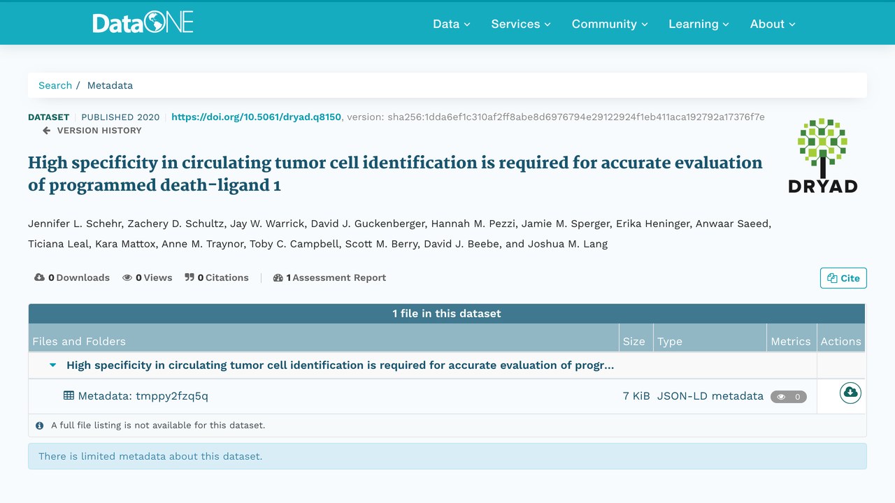Click the downloads cloud icon
Screen dimensions: 895x503
[40, 277]
